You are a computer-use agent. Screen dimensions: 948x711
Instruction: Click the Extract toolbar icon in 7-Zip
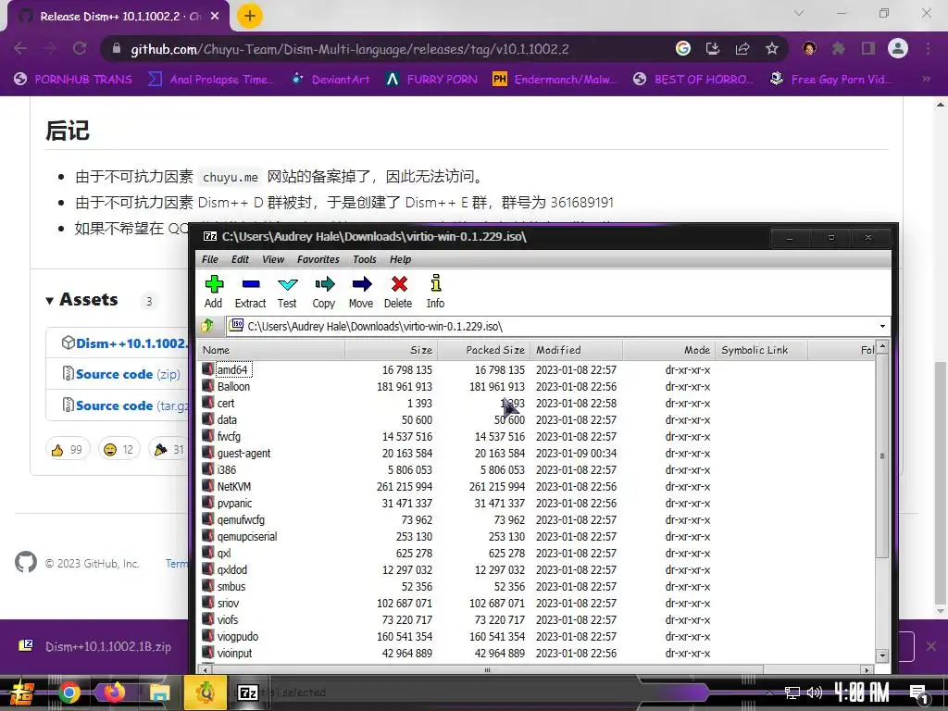click(x=250, y=292)
